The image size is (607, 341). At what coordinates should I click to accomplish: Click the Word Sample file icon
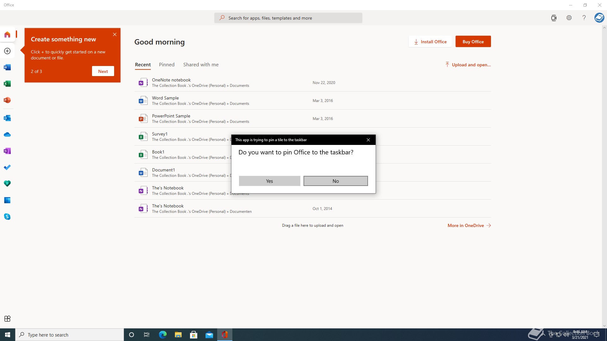(143, 101)
